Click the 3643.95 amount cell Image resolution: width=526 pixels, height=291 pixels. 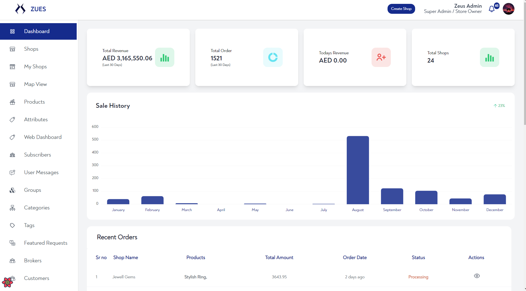[x=279, y=277]
